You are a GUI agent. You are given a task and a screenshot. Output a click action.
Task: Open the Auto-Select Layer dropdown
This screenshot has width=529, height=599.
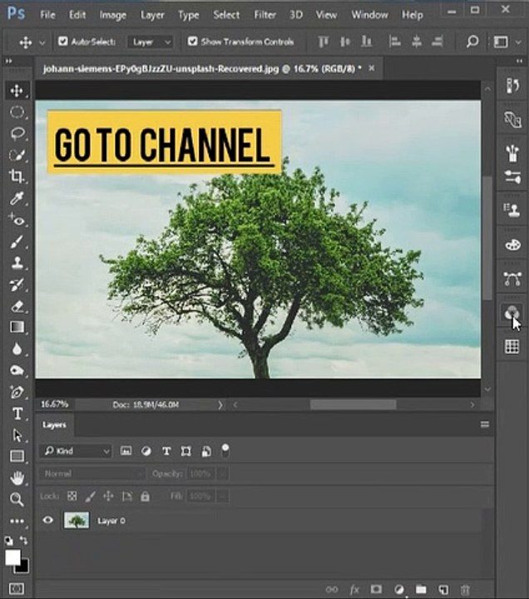pos(151,42)
